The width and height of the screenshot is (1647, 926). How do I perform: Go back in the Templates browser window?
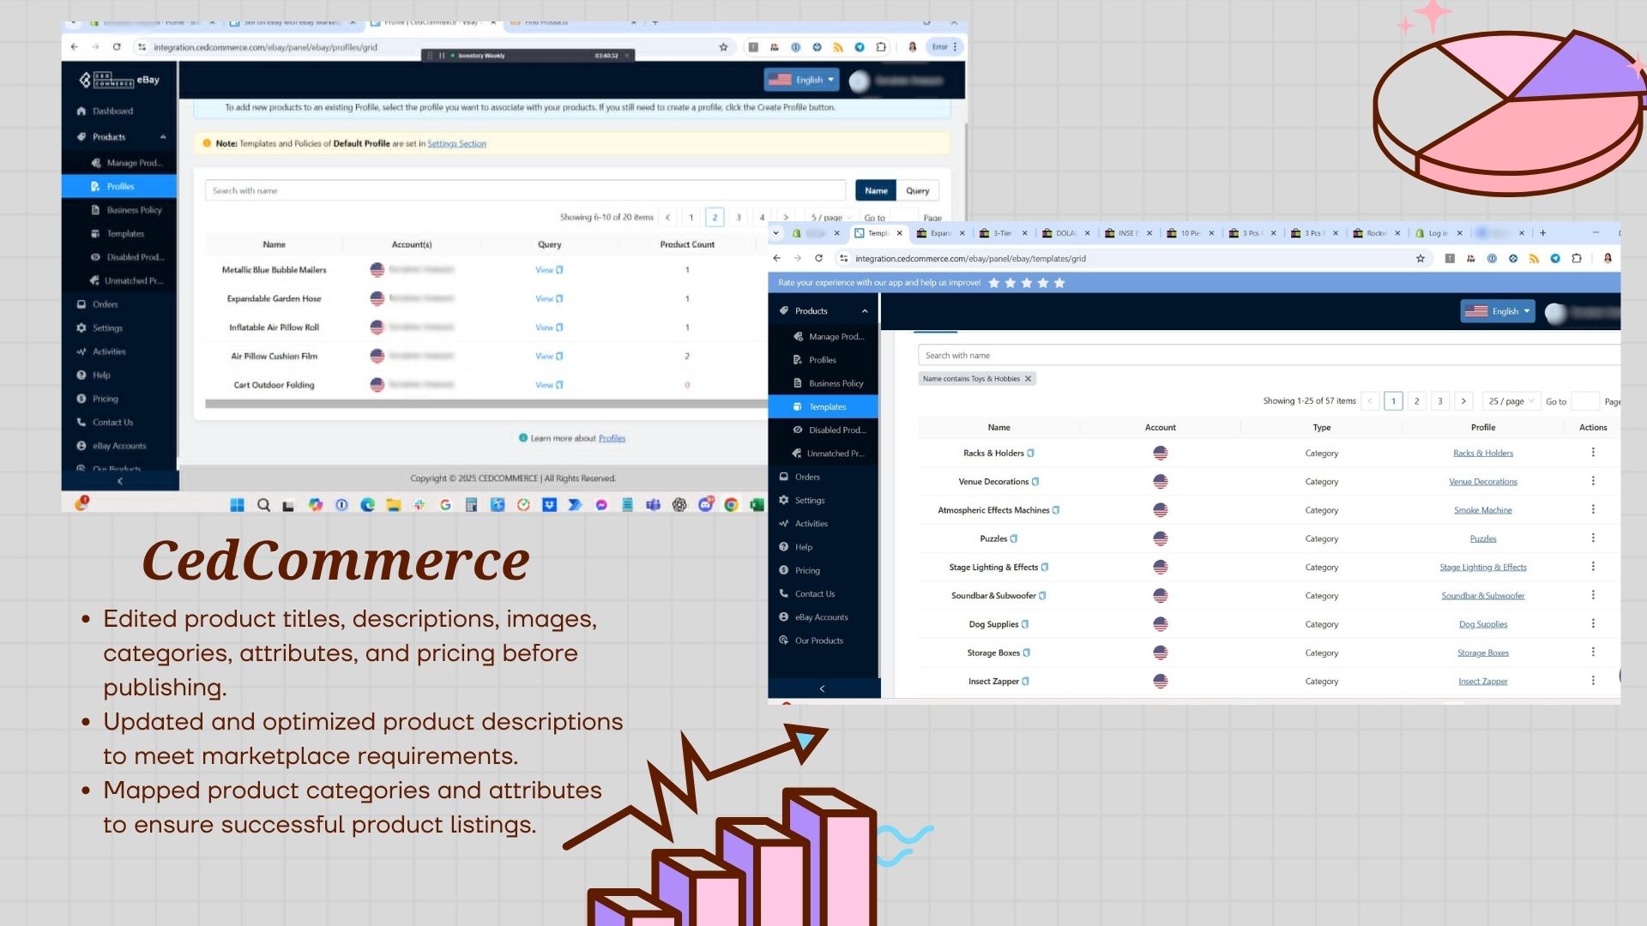(777, 258)
